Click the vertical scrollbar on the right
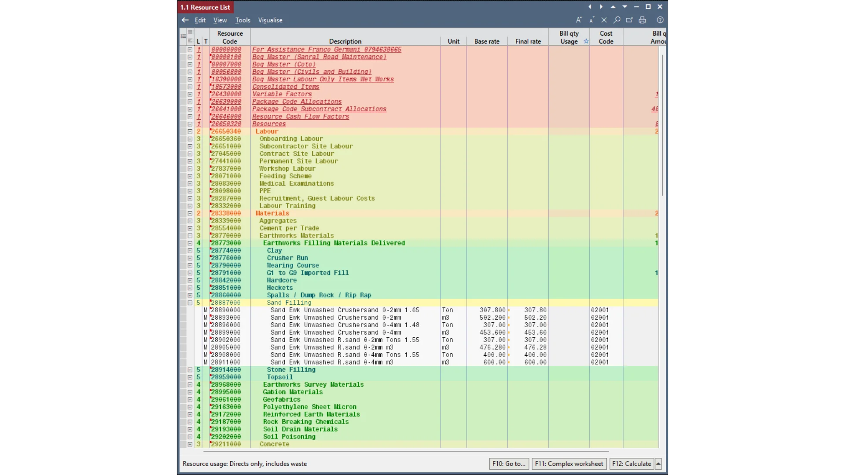Screen dimensions: 845x475 (662, 125)
